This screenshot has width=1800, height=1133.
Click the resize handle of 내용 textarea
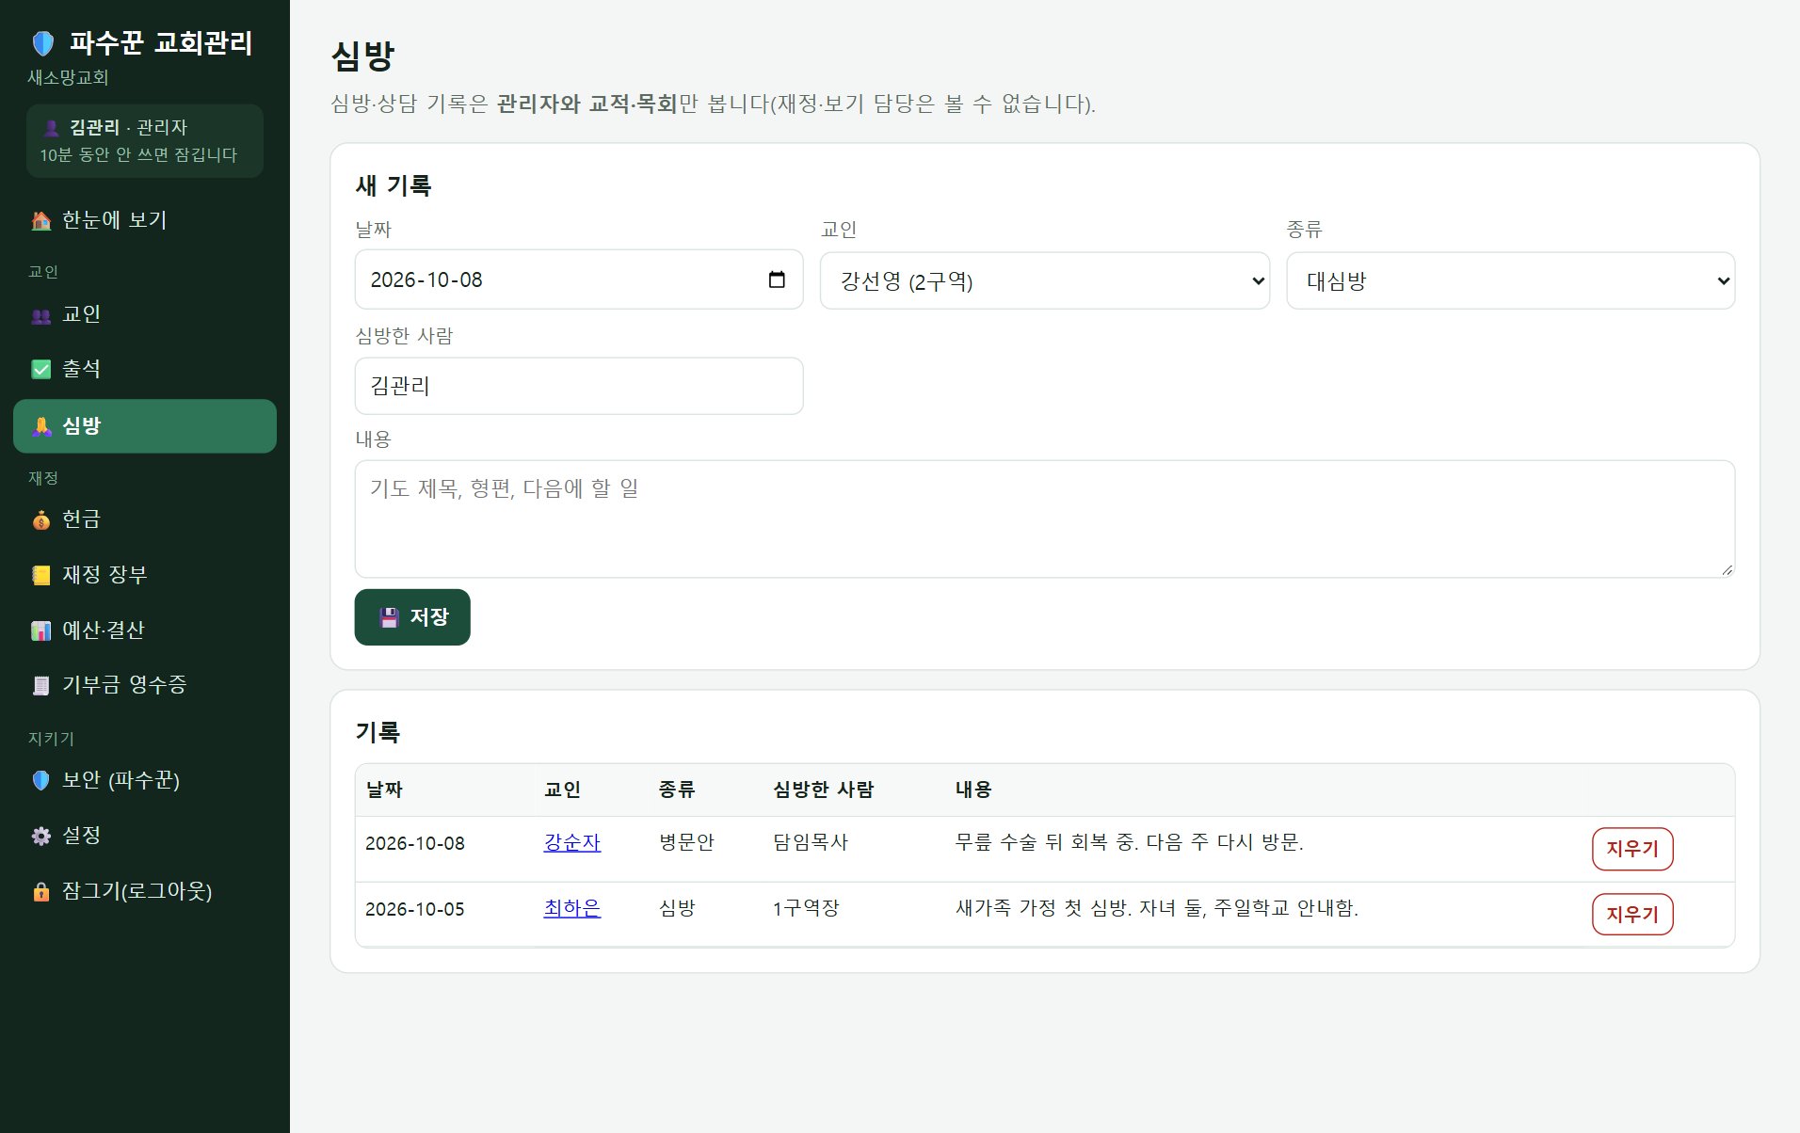point(1727,569)
